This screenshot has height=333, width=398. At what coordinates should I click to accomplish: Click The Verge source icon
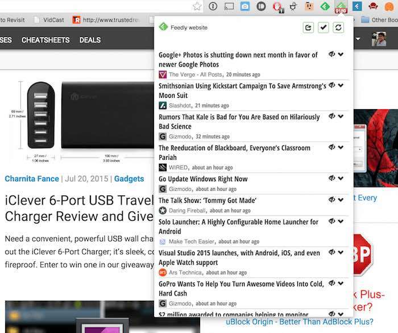click(x=163, y=74)
